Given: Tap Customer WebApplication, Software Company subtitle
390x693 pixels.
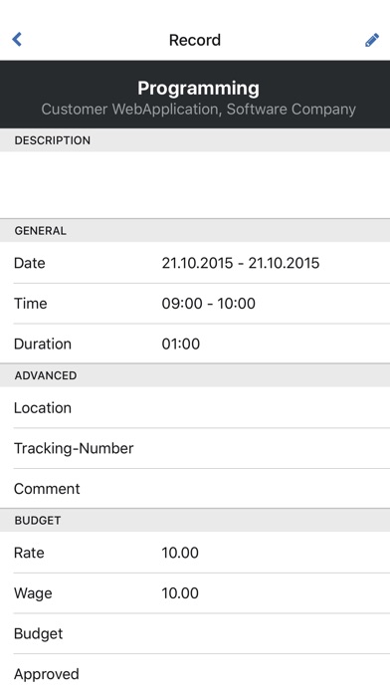Looking at the screenshot, I should (x=198, y=110).
